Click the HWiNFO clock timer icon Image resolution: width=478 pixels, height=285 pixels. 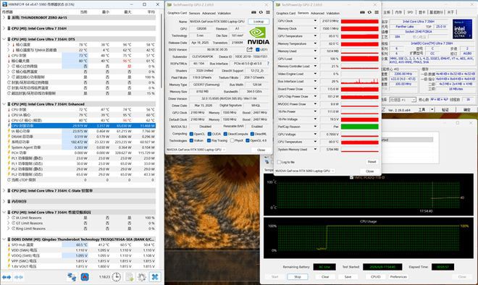116,277
